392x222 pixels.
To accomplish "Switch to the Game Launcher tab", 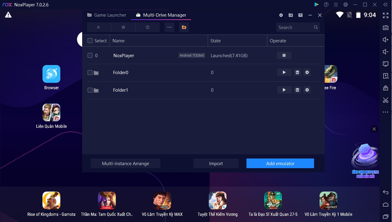I will coord(106,15).
